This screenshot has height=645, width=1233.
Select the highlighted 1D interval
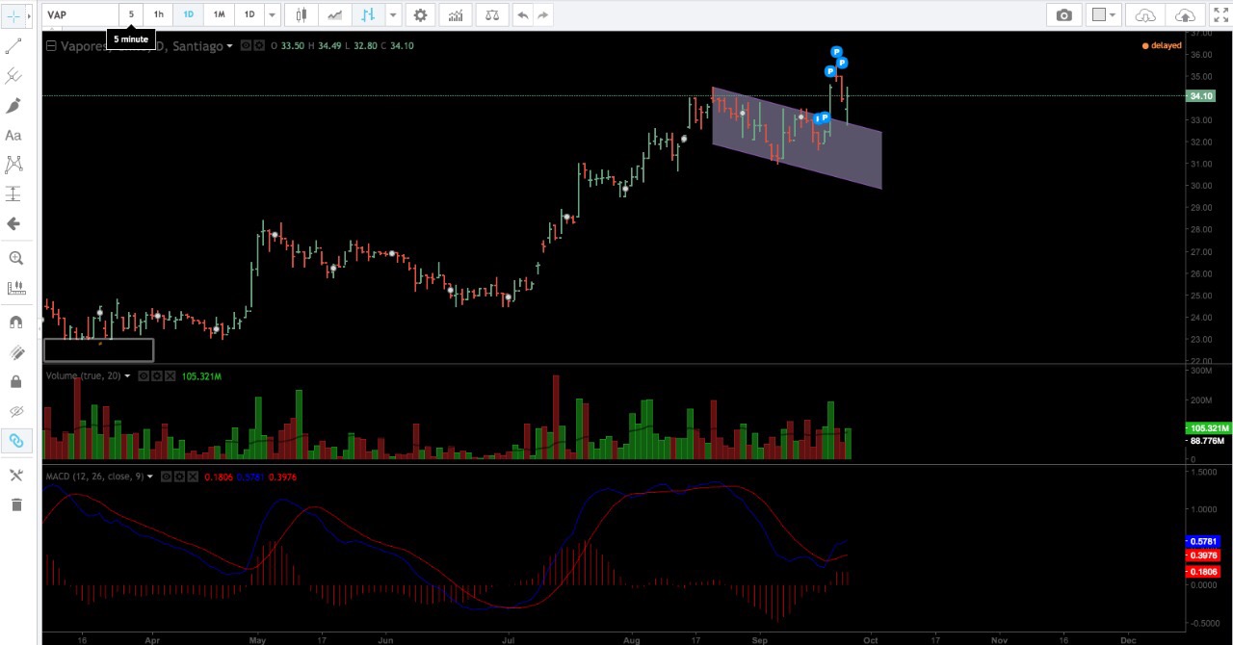click(x=188, y=14)
